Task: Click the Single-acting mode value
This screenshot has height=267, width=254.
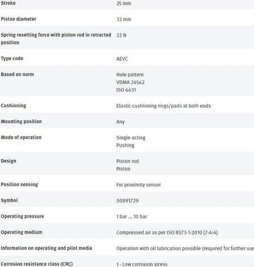Action: coord(131,138)
